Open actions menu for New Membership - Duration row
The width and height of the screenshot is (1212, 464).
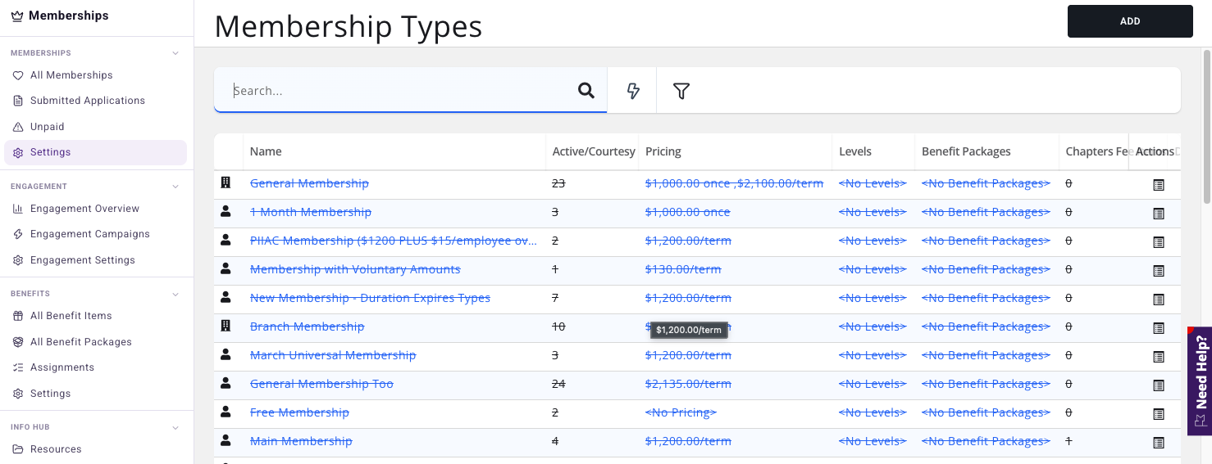(x=1158, y=300)
